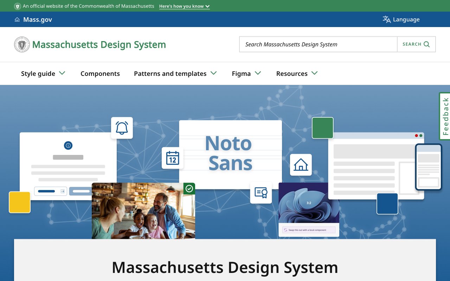Click the calendar 12 icon in the hero

click(173, 158)
